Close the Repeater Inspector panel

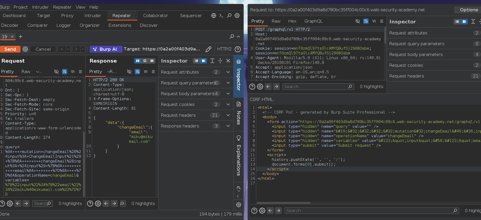(228, 61)
